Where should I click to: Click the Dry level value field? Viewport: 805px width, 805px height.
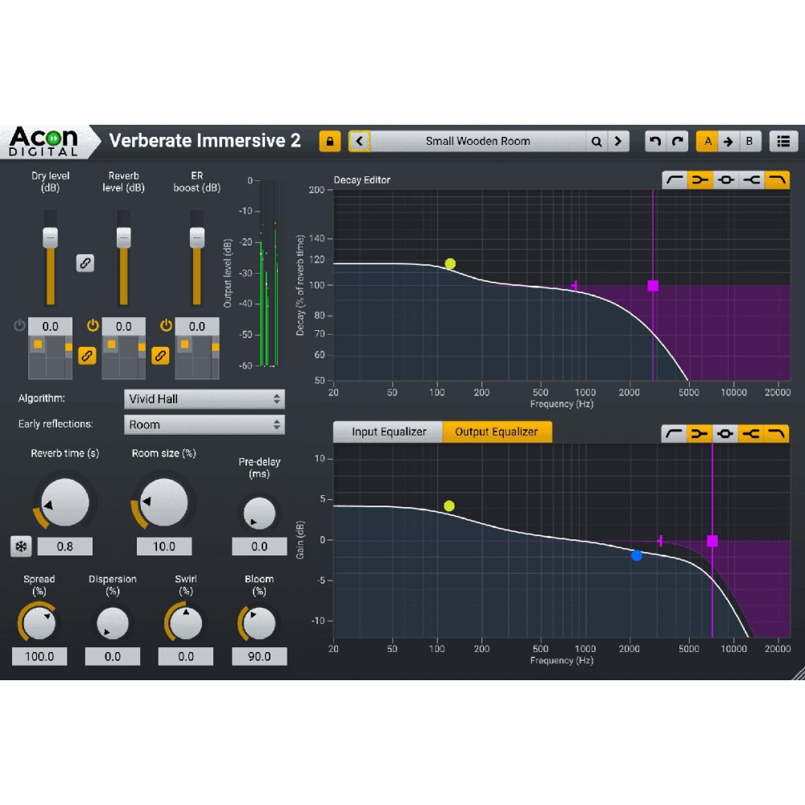tap(50, 327)
